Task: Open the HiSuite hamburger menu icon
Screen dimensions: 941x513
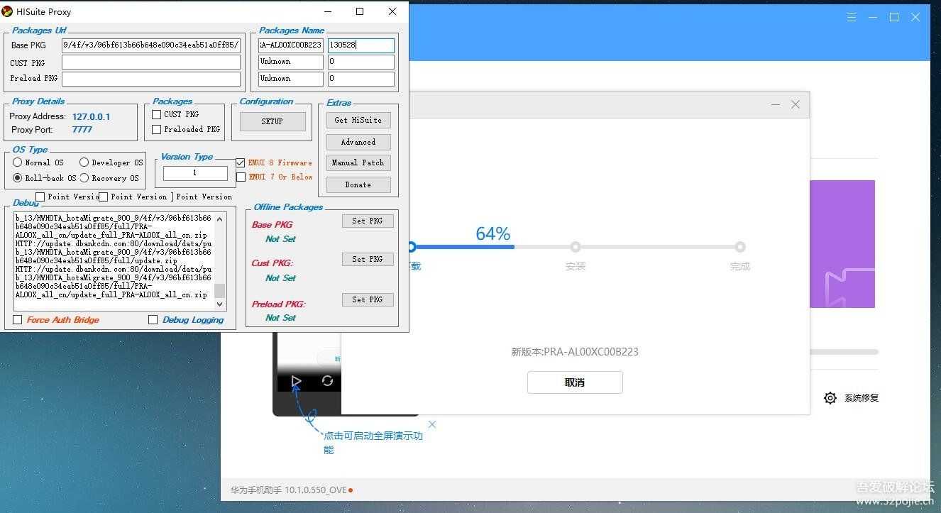Action: click(x=852, y=17)
